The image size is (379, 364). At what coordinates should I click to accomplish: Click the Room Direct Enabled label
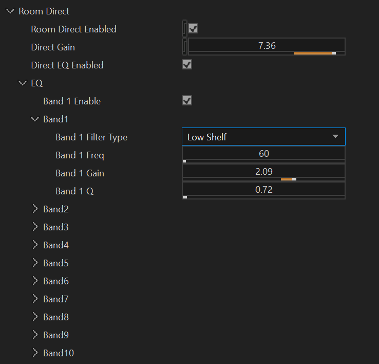point(74,29)
